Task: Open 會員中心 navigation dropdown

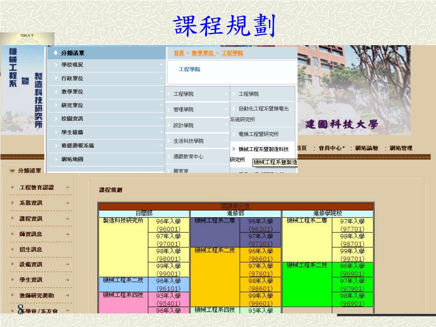Action: pyautogui.click(x=331, y=148)
